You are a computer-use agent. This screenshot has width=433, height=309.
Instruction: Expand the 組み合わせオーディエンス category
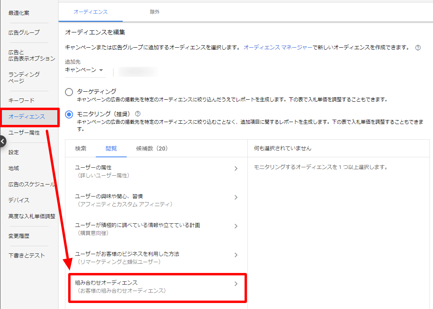156,287
